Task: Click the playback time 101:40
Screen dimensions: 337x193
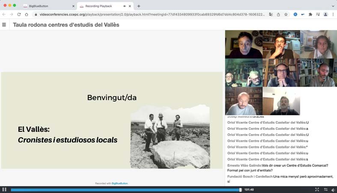Action: click(x=249, y=190)
